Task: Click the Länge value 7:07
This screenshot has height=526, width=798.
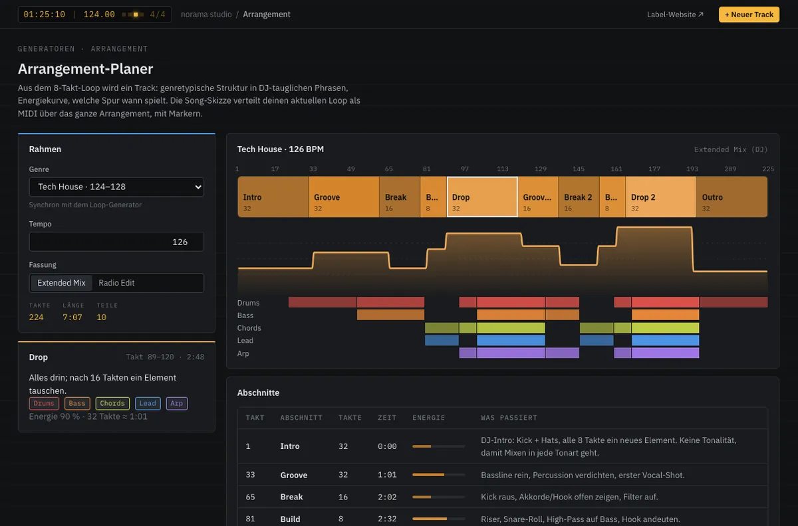Action: tap(72, 317)
